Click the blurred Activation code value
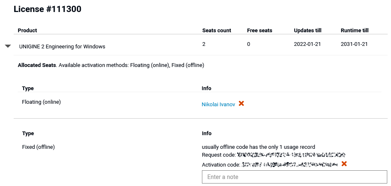 click(290, 165)
